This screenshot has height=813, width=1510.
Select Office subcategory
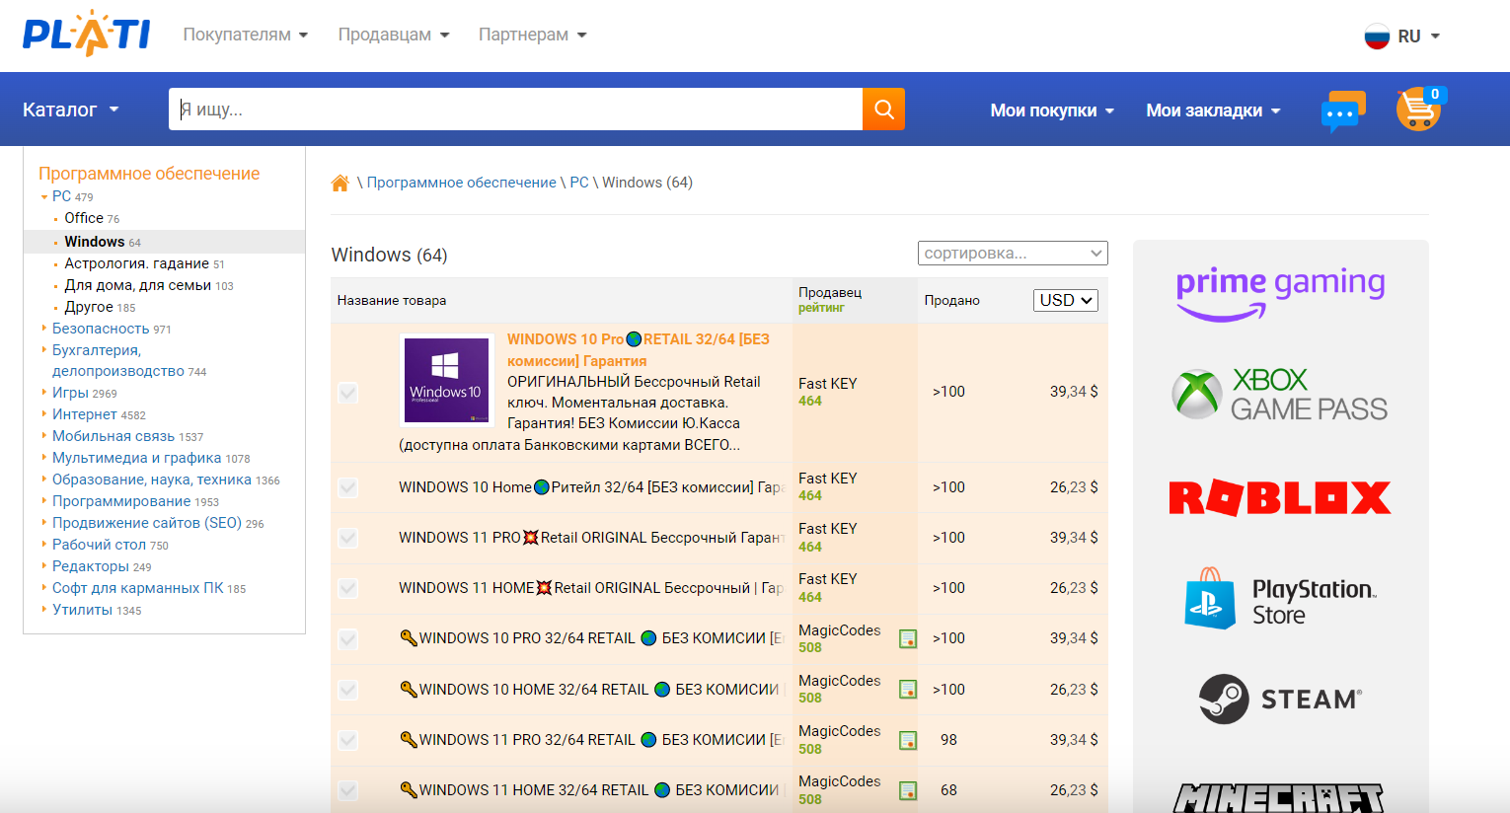[84, 218]
